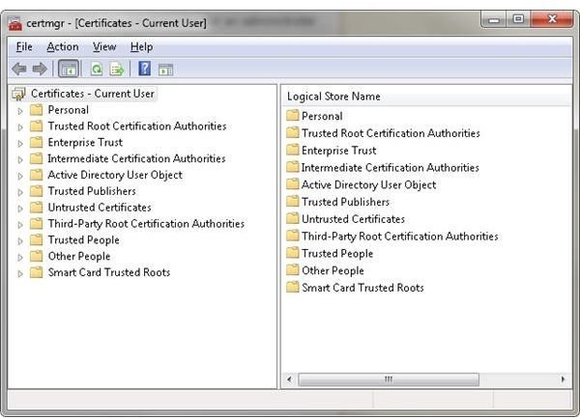Viewport: 580px width, 419px height.
Task: Expand the Trusted Publishers tree node
Action: [x=20, y=192]
